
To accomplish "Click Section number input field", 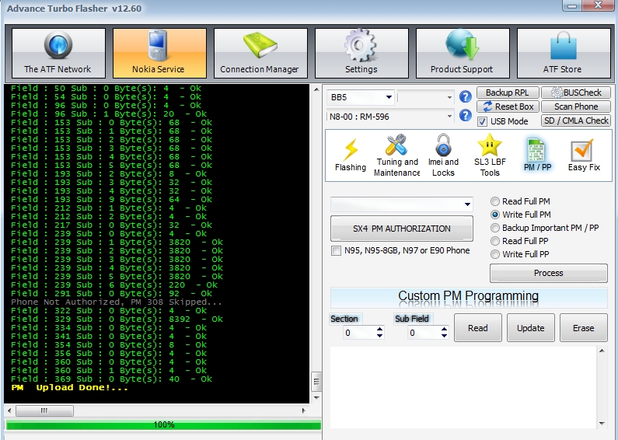I will click(360, 333).
